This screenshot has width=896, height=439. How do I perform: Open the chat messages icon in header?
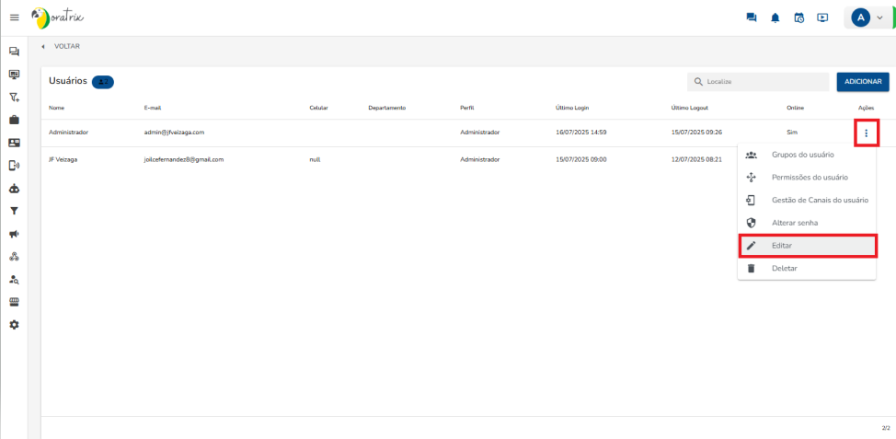pos(752,17)
